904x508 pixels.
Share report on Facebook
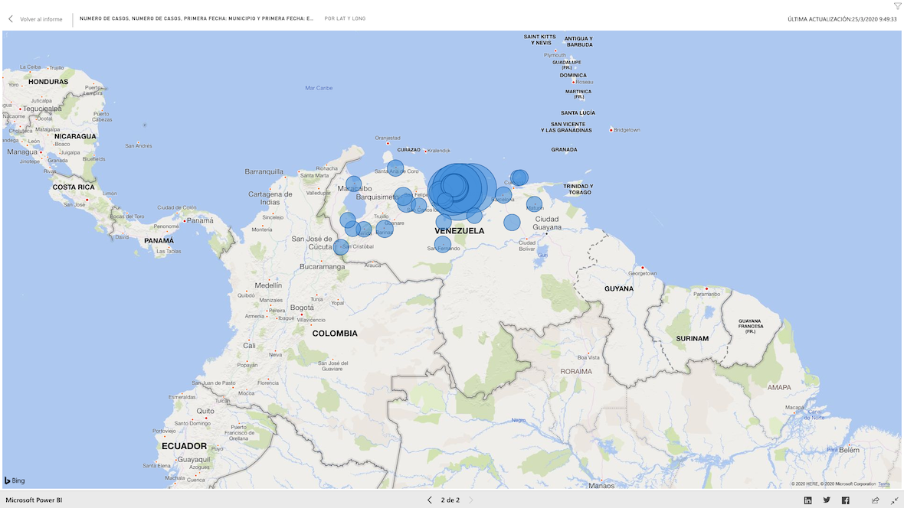point(846,500)
